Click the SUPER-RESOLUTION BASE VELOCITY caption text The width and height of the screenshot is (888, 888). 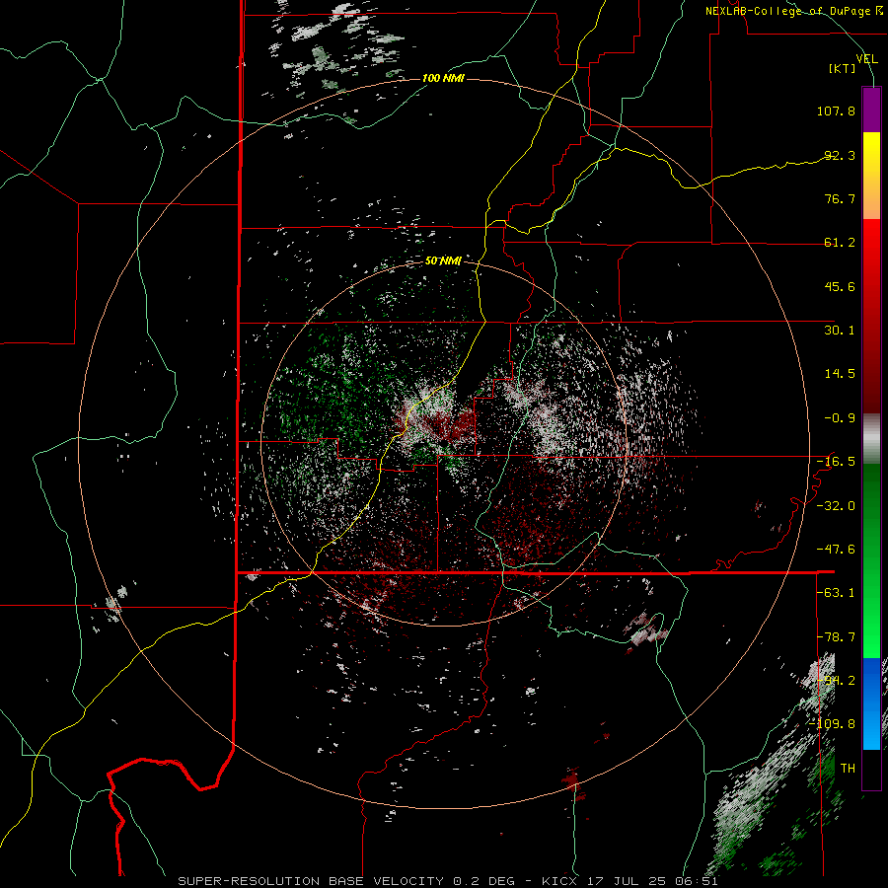(311, 881)
